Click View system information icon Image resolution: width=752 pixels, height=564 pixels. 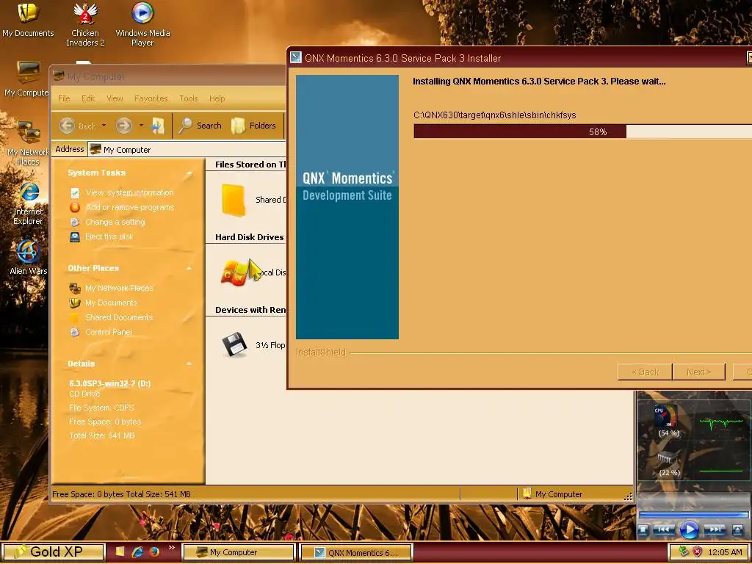(x=75, y=193)
